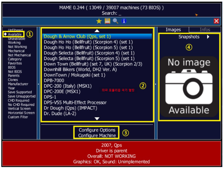The width and height of the screenshot is (224, 169).
Task: Select the Available filter
Action: coord(15,34)
